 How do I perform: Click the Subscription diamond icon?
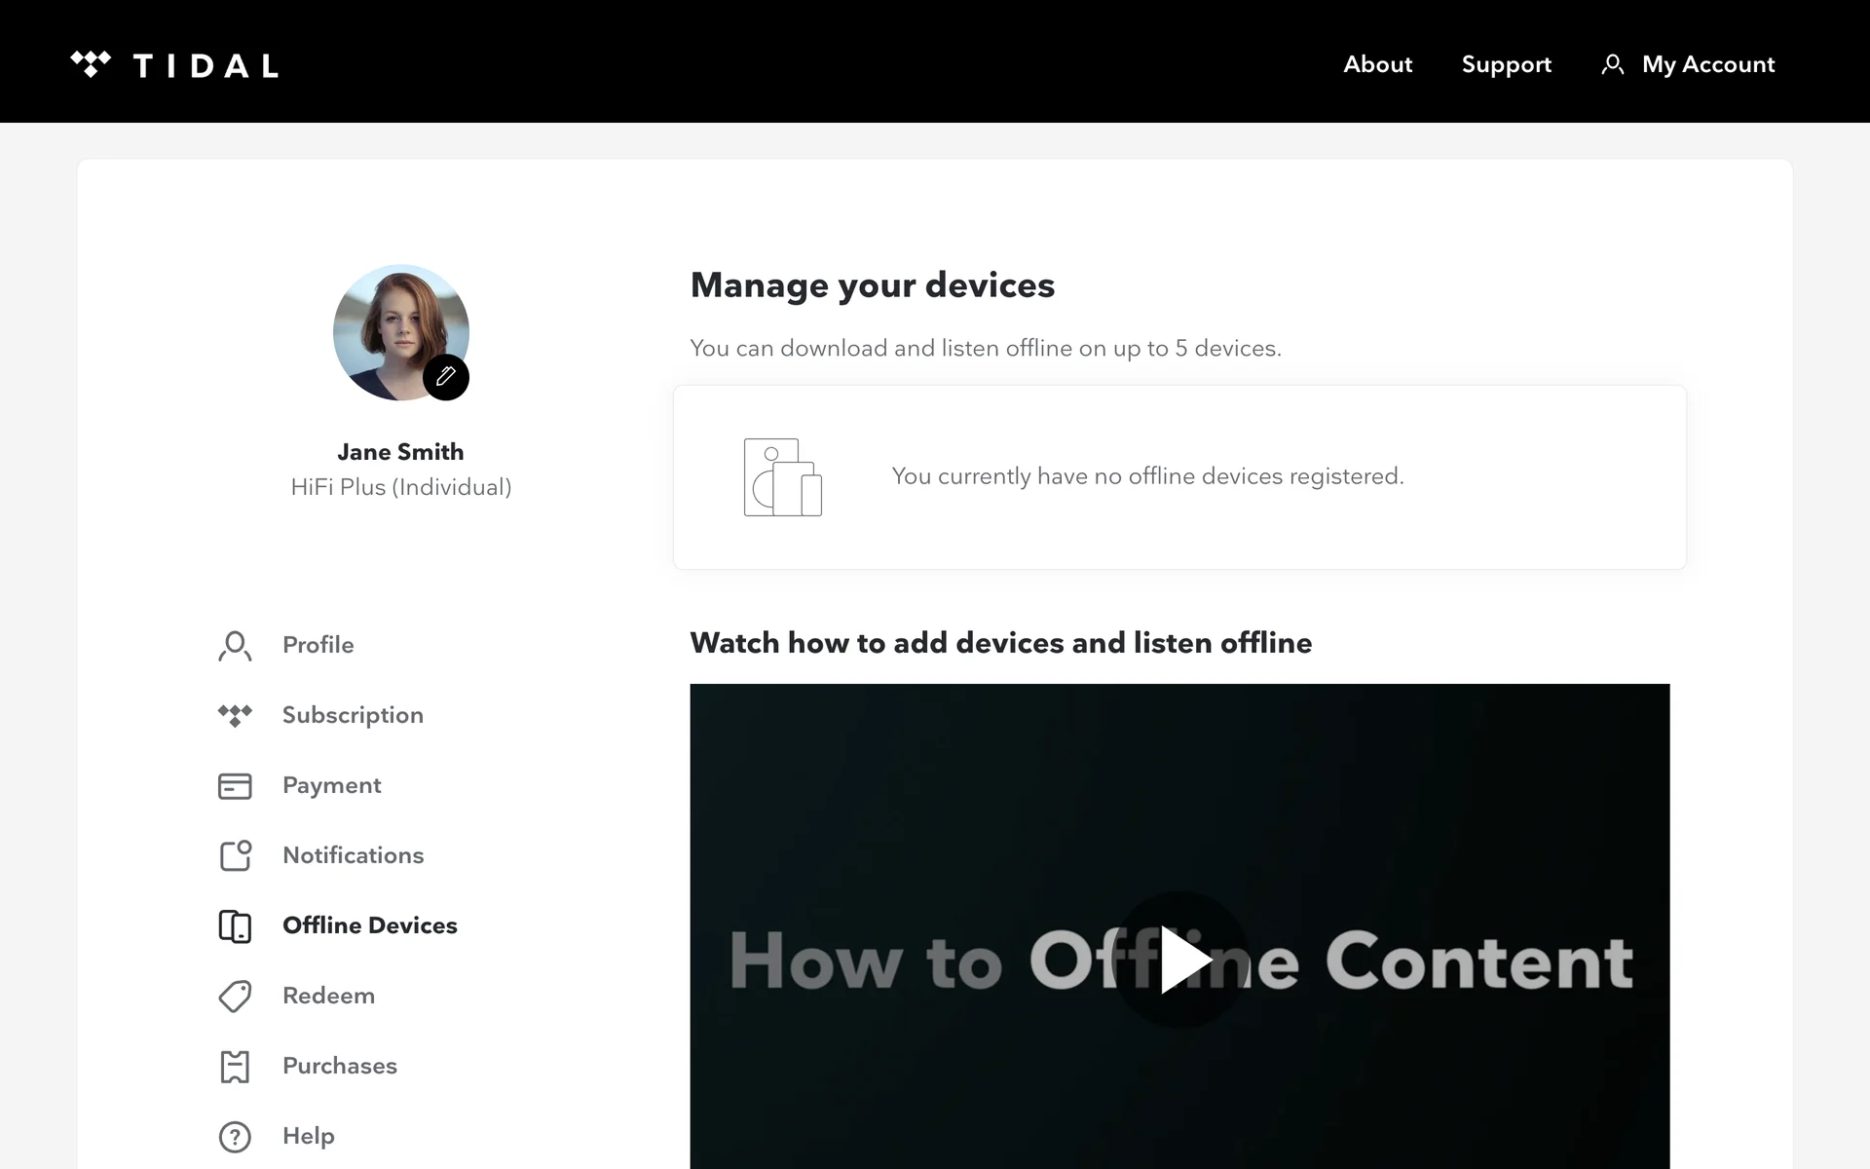click(x=235, y=716)
